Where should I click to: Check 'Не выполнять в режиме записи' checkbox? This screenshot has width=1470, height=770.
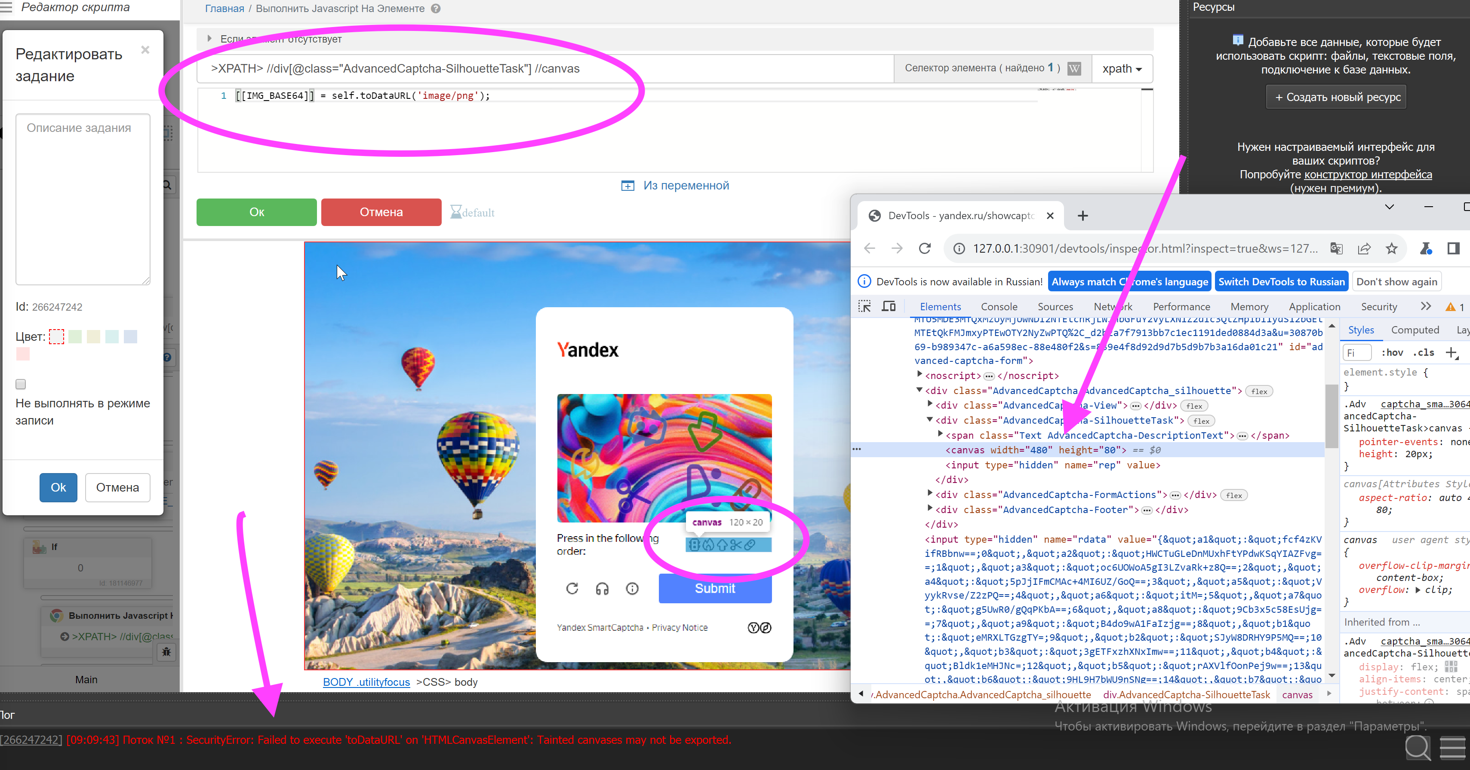(21, 384)
